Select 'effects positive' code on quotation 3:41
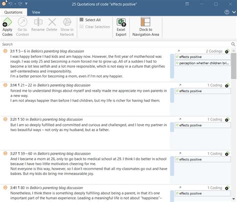This screenshot has width=237, height=202. pos(203,194)
